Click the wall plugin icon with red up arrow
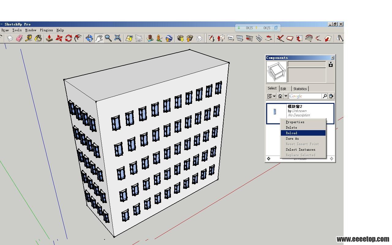Screen dimensions: 392x245 [x=221, y=38]
